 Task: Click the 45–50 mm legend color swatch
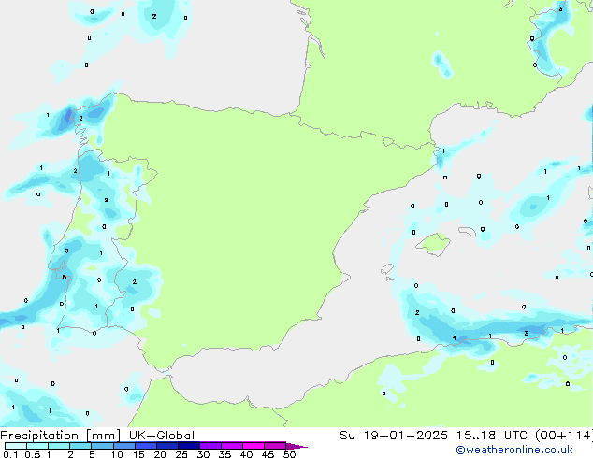point(275,446)
